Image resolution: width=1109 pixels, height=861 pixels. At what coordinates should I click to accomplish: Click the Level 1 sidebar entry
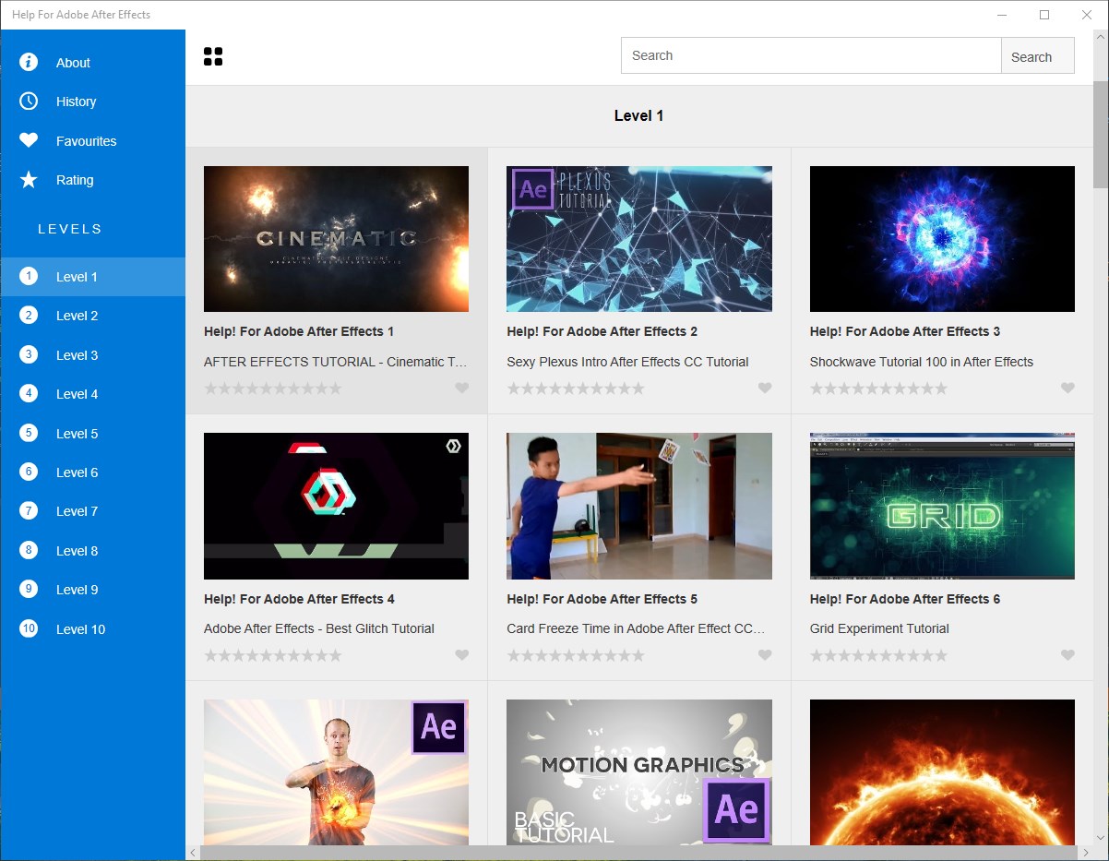click(x=92, y=276)
